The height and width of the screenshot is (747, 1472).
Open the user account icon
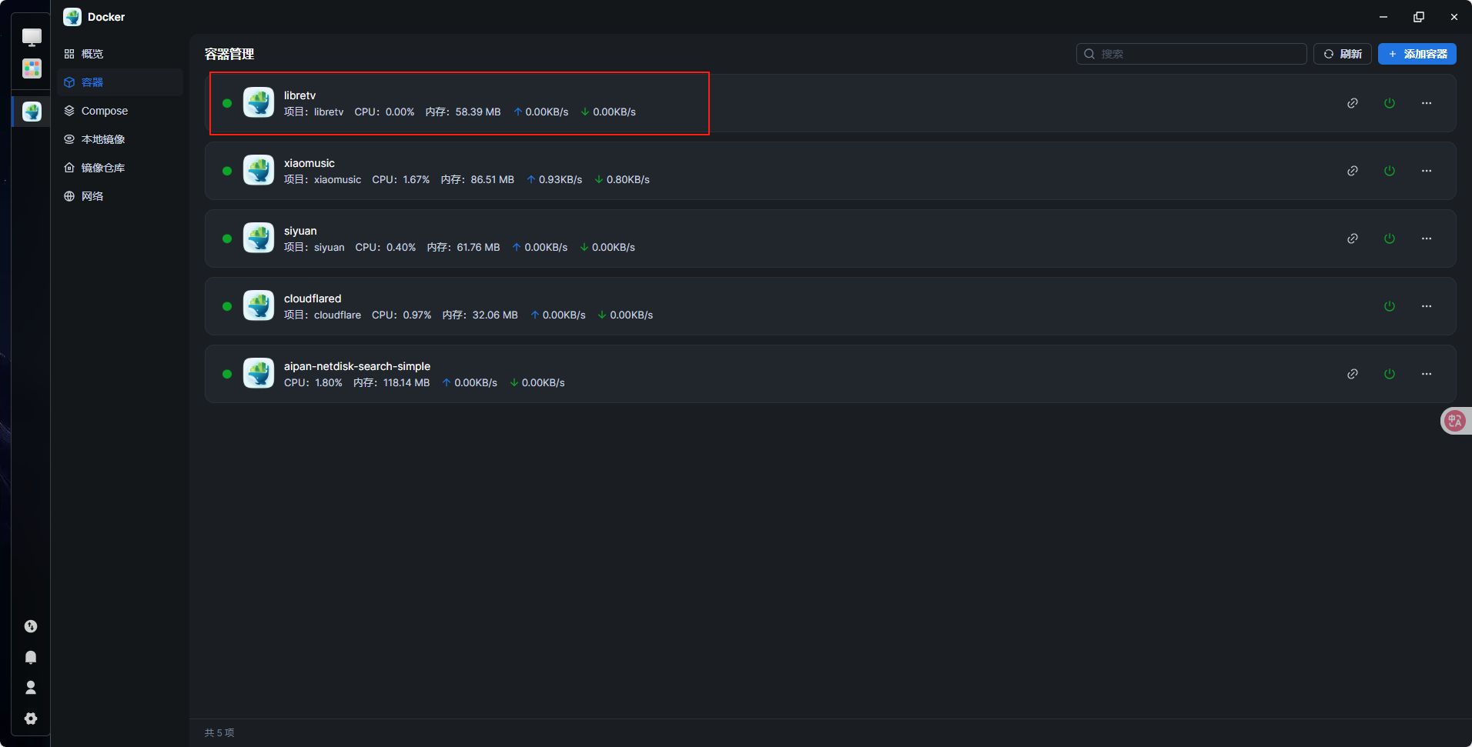(31, 688)
